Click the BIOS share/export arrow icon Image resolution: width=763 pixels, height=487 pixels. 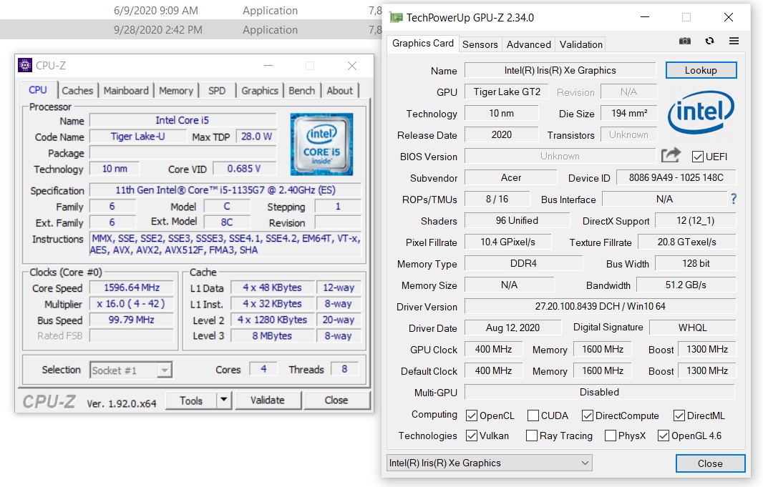[x=671, y=155]
